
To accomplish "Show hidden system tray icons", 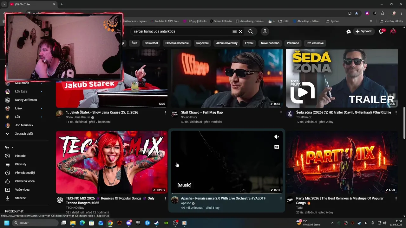I will pyautogui.click(x=332, y=223).
